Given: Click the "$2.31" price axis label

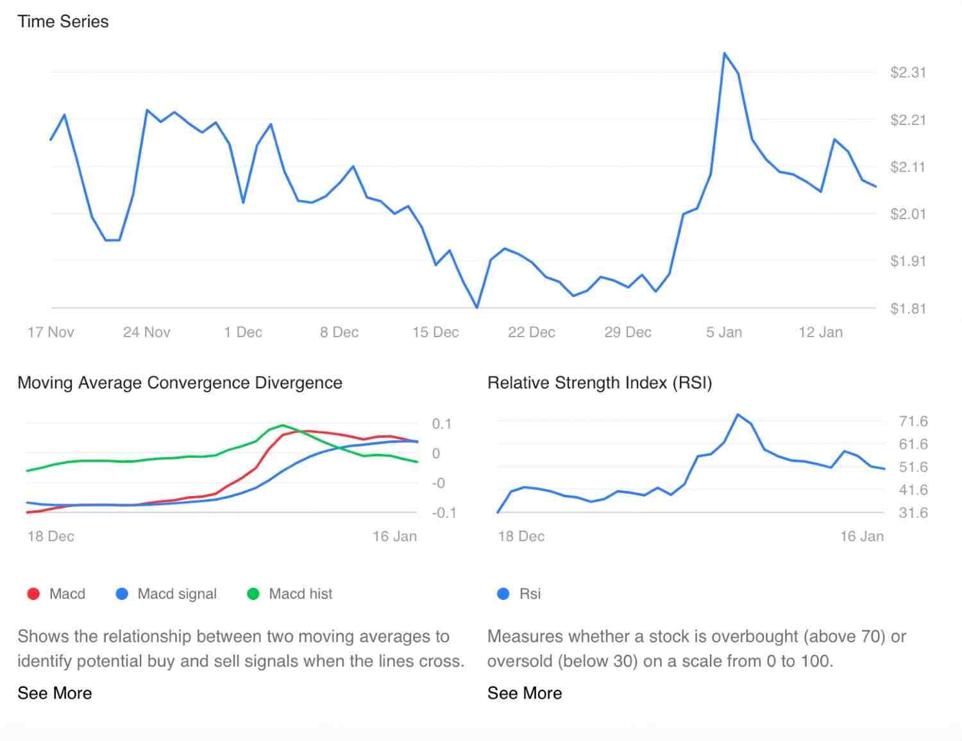Looking at the screenshot, I should (x=908, y=72).
